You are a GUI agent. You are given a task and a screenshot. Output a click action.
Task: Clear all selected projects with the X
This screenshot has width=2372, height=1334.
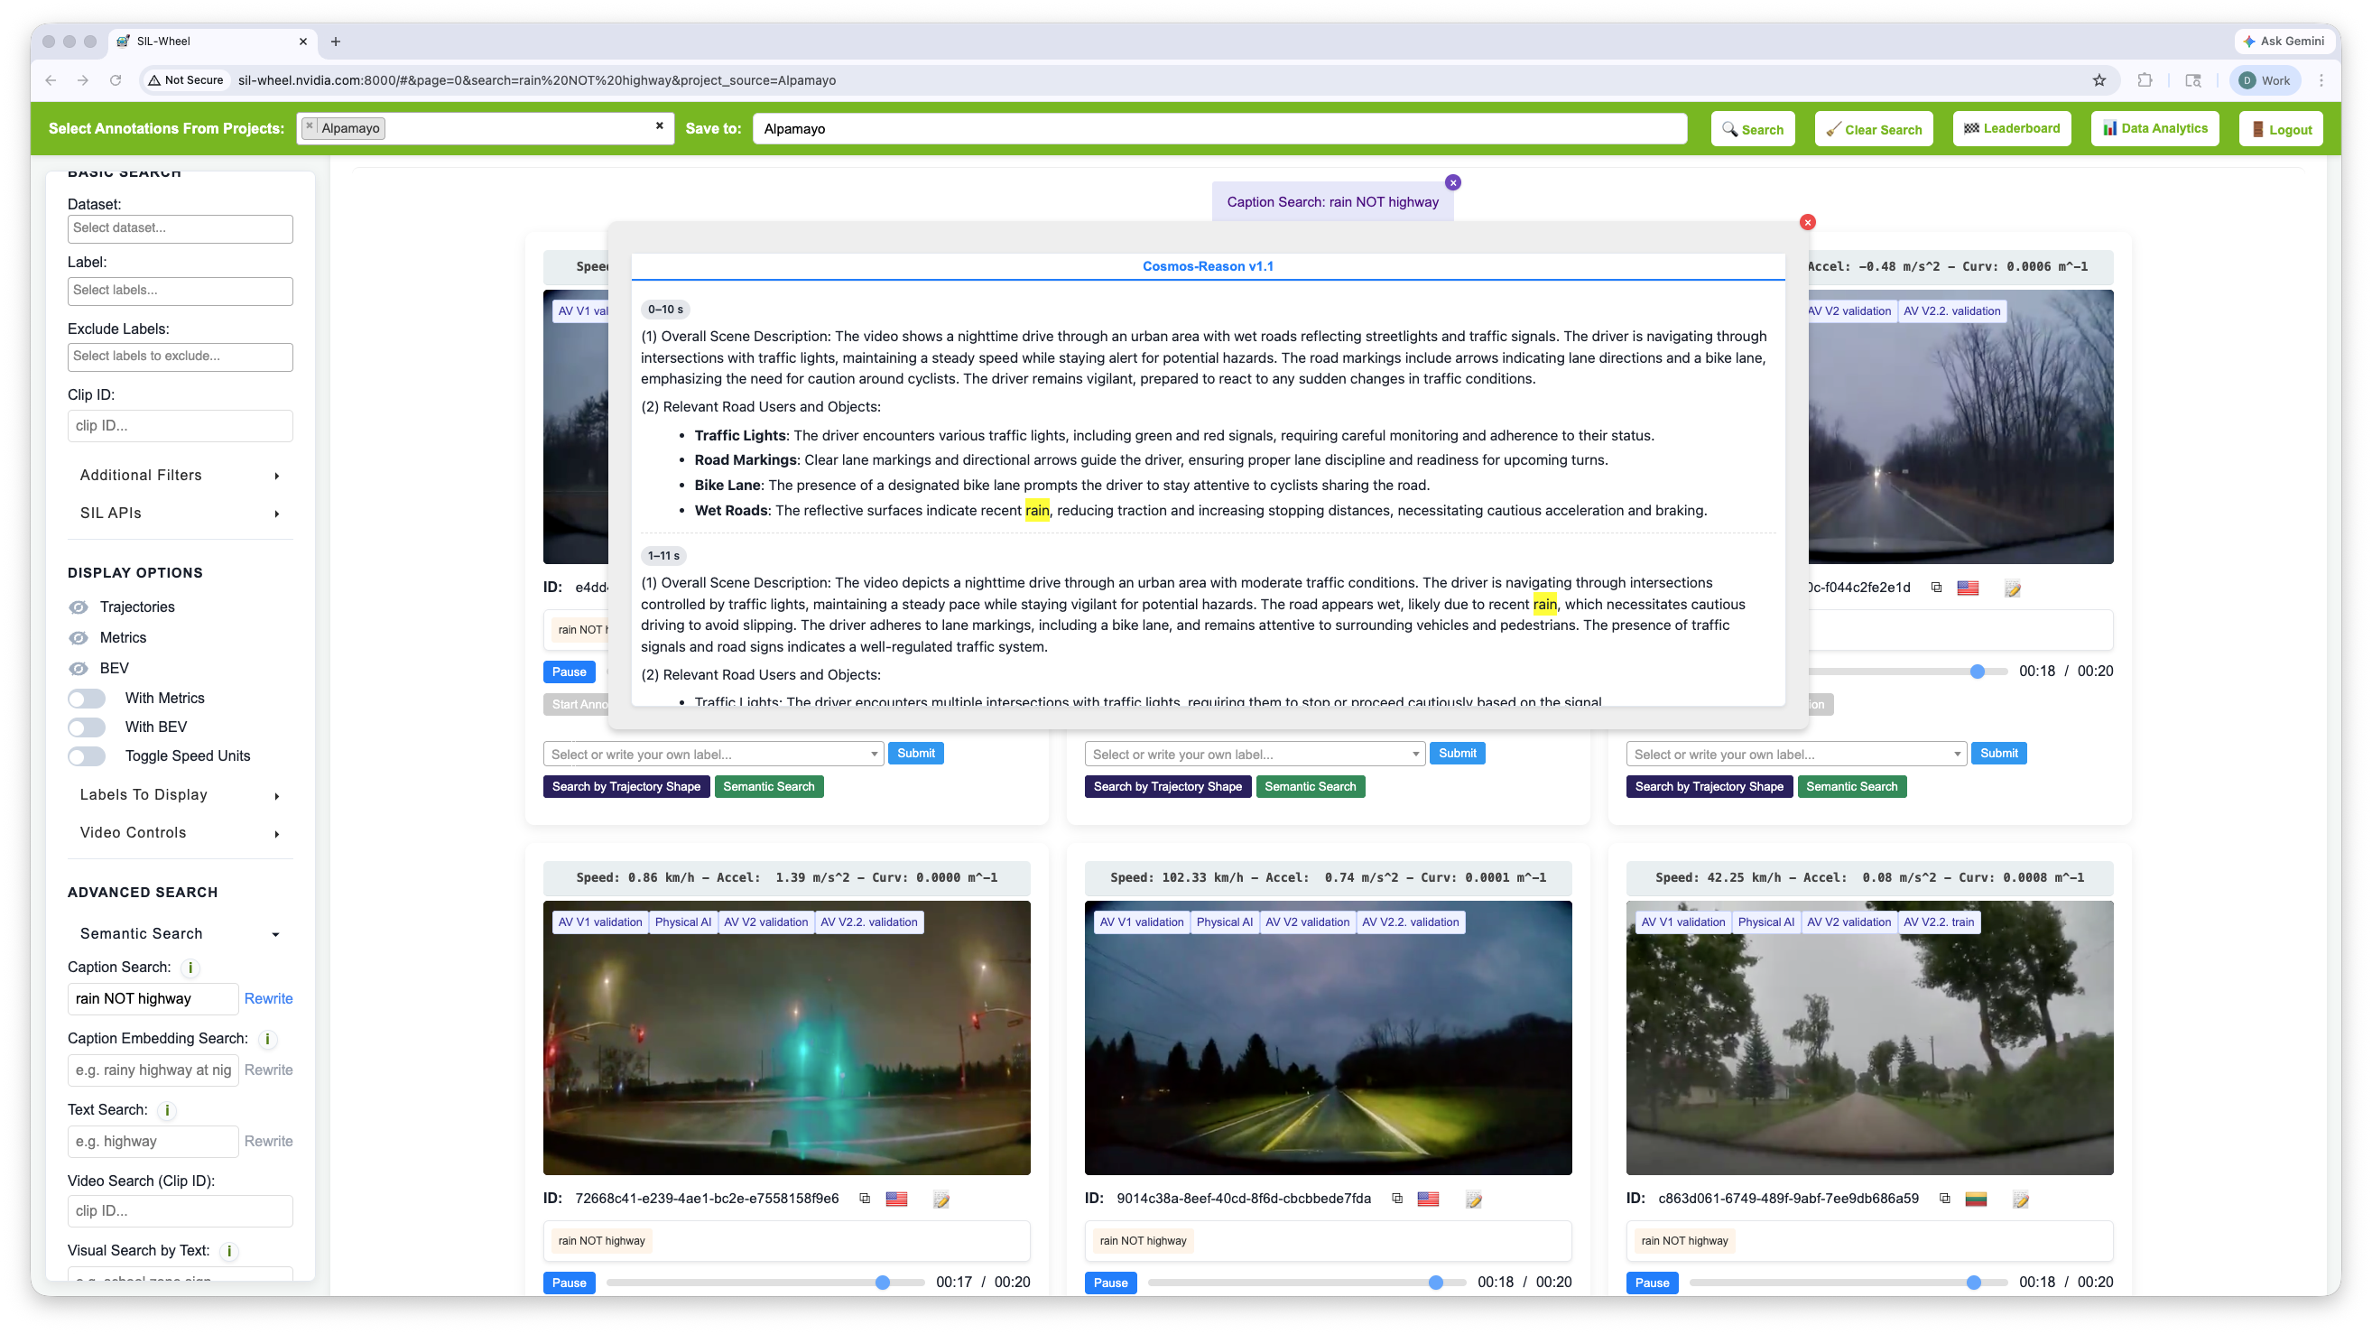pyautogui.click(x=659, y=126)
